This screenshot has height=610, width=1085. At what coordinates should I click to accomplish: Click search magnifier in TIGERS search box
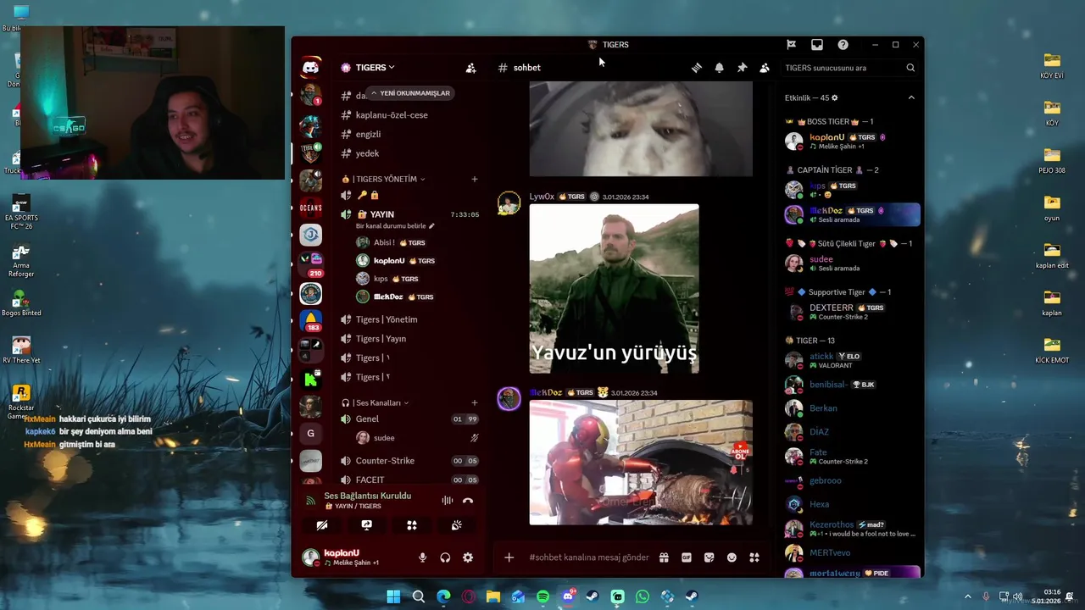coord(910,68)
